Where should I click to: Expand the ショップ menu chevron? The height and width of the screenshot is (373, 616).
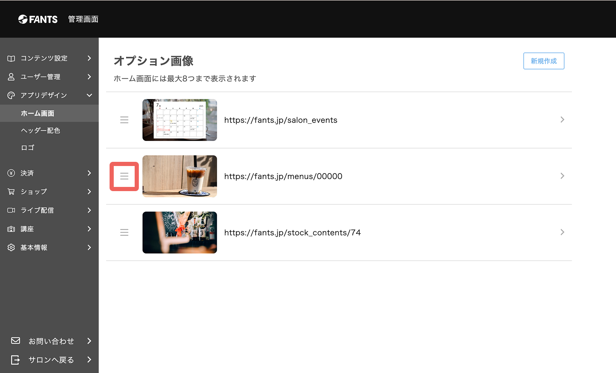pyautogui.click(x=89, y=192)
